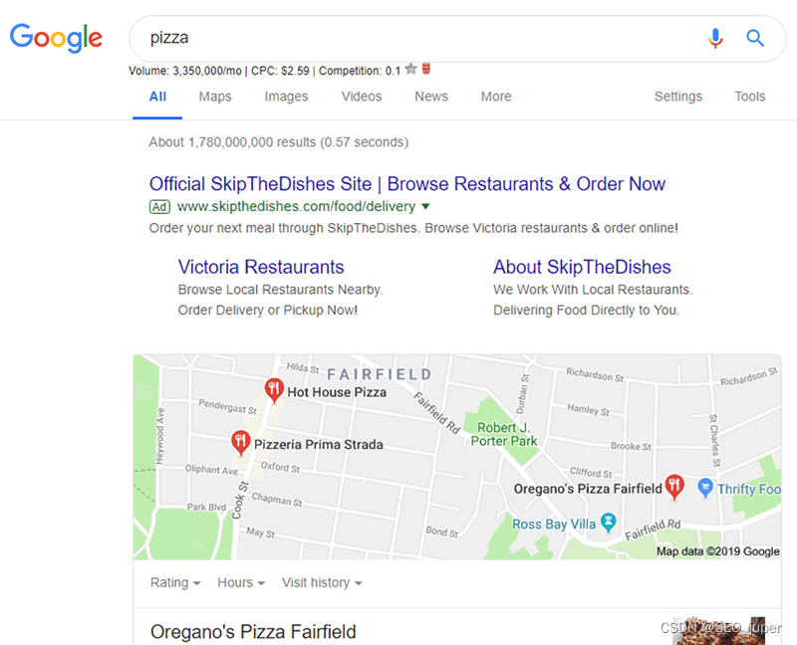Click the Thrifty Foods shopping pin

(x=704, y=488)
